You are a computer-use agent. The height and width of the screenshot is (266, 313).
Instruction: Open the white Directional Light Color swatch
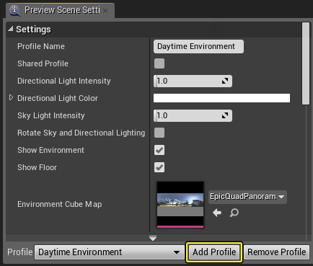pyautogui.click(x=221, y=98)
